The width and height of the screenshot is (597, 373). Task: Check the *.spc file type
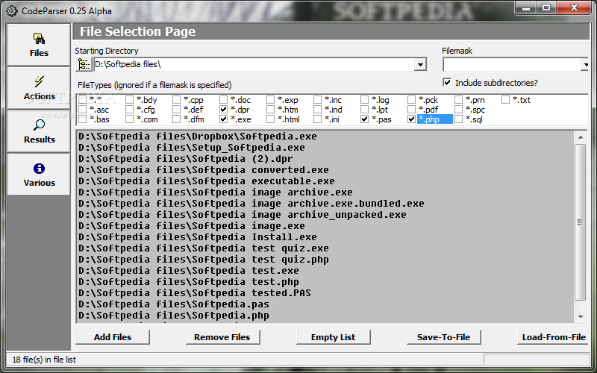(458, 110)
